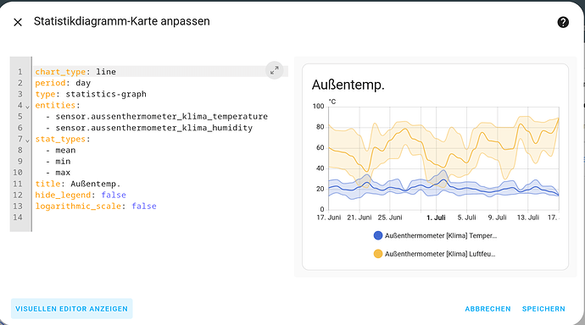Image resolution: width=585 pixels, height=325 pixels.
Task: Click the Außenthermometer [Klima] Temper... legend label
Action: pyautogui.click(x=441, y=235)
